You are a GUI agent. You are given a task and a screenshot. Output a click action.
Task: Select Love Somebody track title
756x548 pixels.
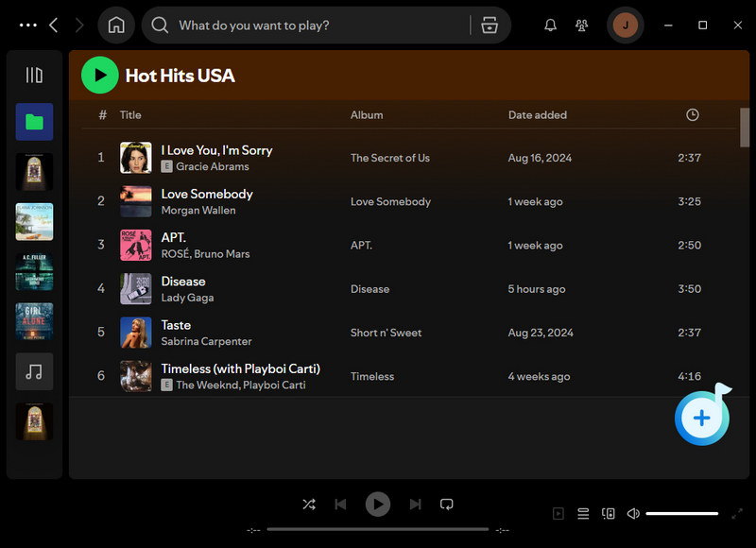207,195
